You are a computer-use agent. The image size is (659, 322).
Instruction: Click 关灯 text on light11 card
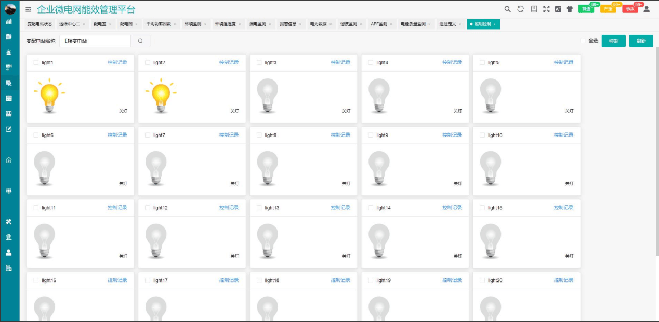point(123,257)
